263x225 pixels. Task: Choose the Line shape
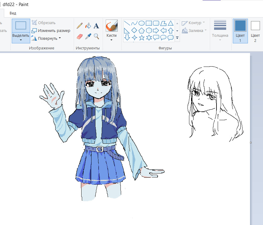127,23
